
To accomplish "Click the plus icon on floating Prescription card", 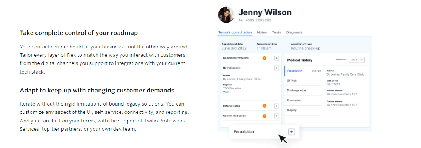I will point(291,132).
